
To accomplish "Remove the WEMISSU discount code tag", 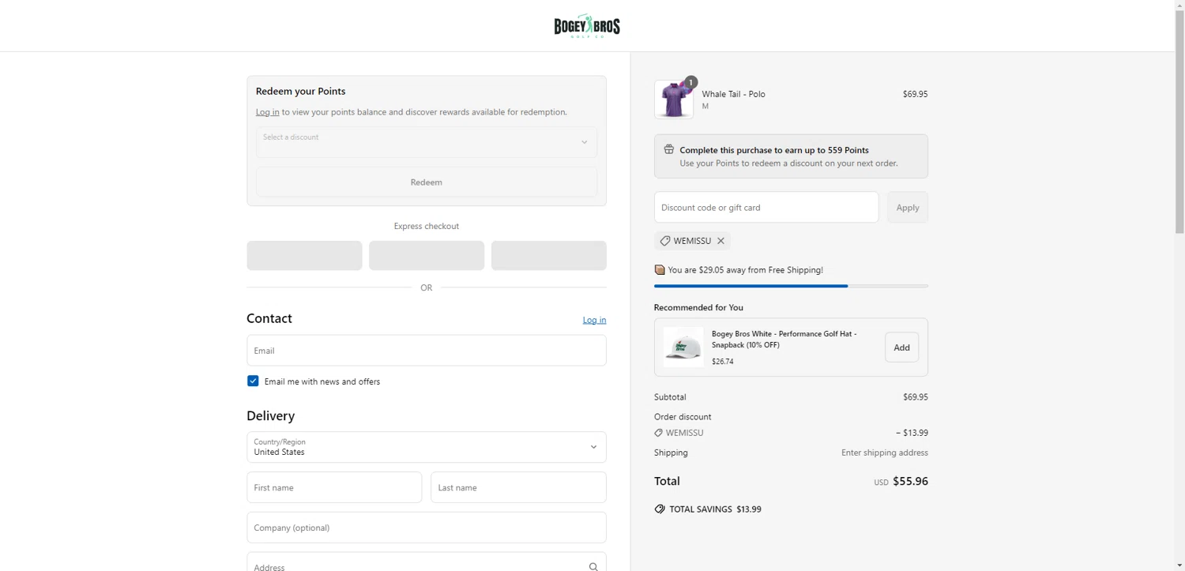I will (720, 241).
